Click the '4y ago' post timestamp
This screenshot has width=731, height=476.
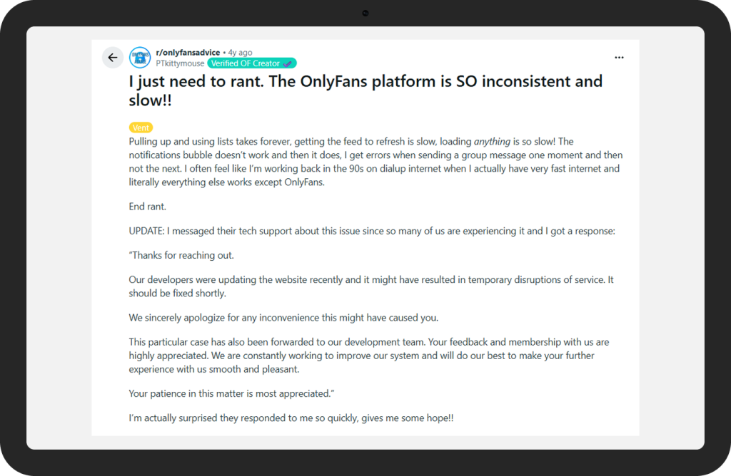pos(240,53)
